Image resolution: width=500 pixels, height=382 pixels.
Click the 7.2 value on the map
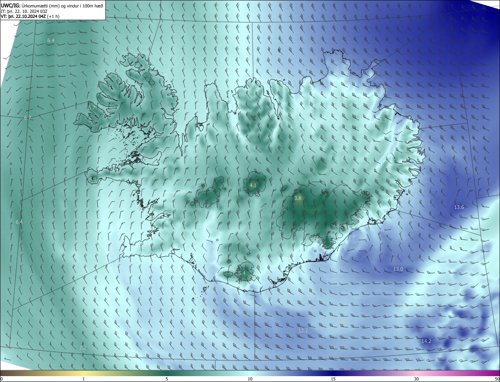[83, 348]
